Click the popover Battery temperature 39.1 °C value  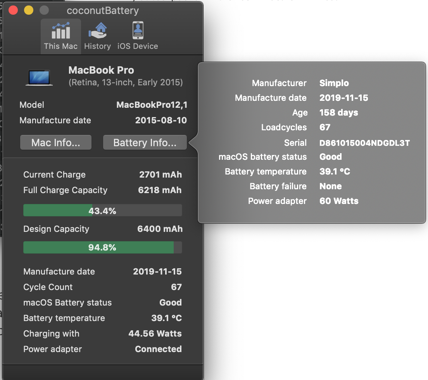tap(335, 171)
